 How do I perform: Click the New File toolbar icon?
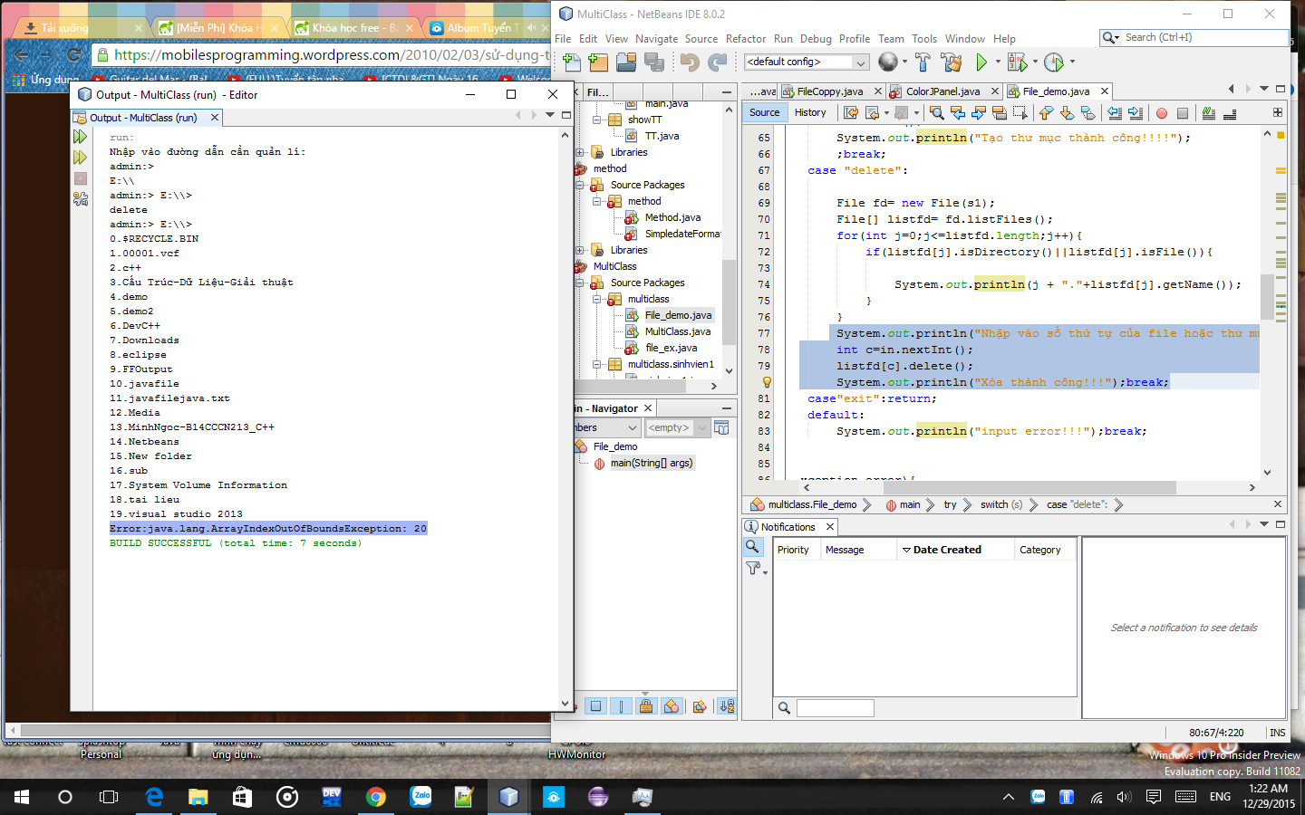pyautogui.click(x=571, y=62)
